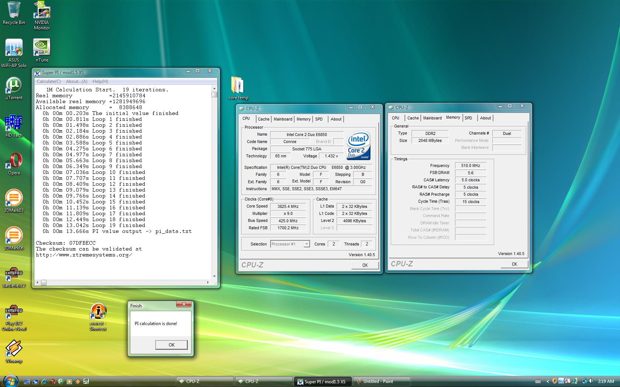The image size is (620, 387).
Task: Launch Internet Explorer from quick launch
Action: tap(44, 381)
